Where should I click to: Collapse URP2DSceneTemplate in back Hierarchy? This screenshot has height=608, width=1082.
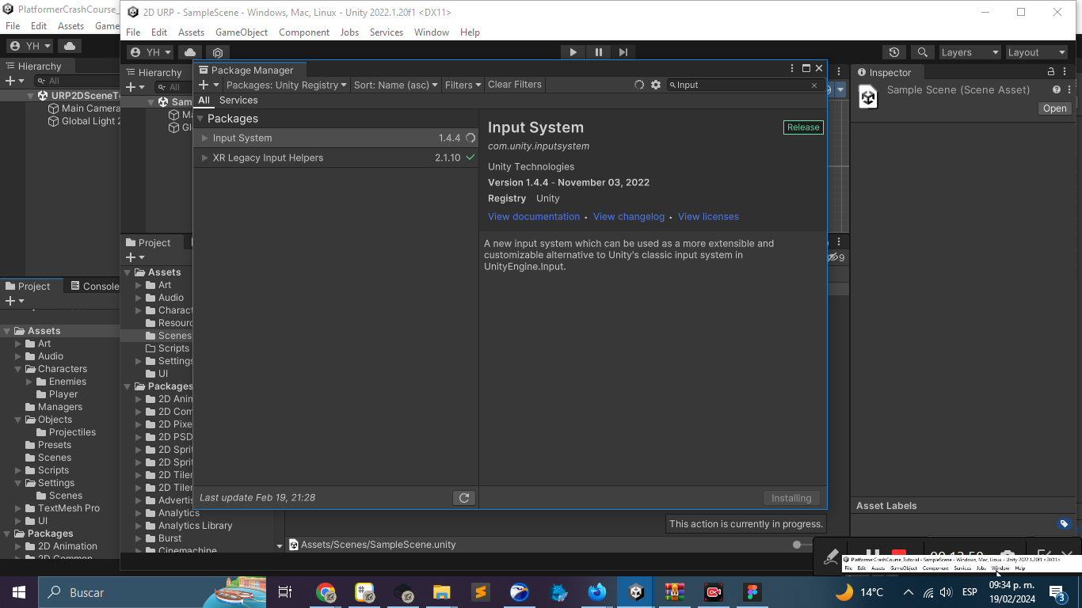pyautogui.click(x=31, y=96)
